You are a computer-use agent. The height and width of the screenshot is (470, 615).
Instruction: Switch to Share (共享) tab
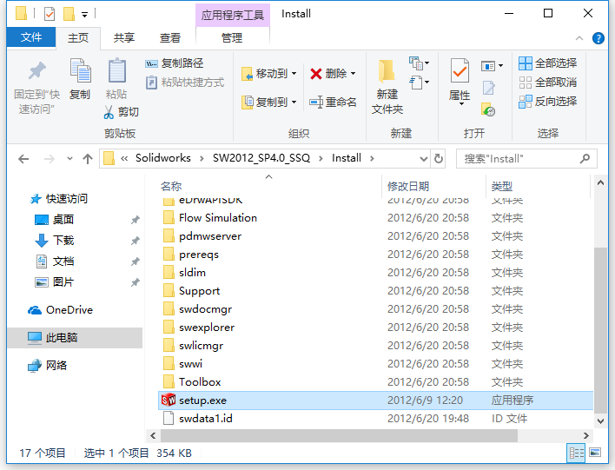124,38
